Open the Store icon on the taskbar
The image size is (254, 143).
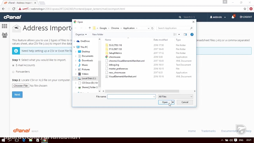38,140
